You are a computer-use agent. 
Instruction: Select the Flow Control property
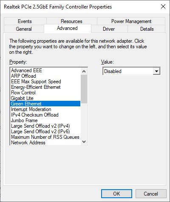[x=45, y=93]
